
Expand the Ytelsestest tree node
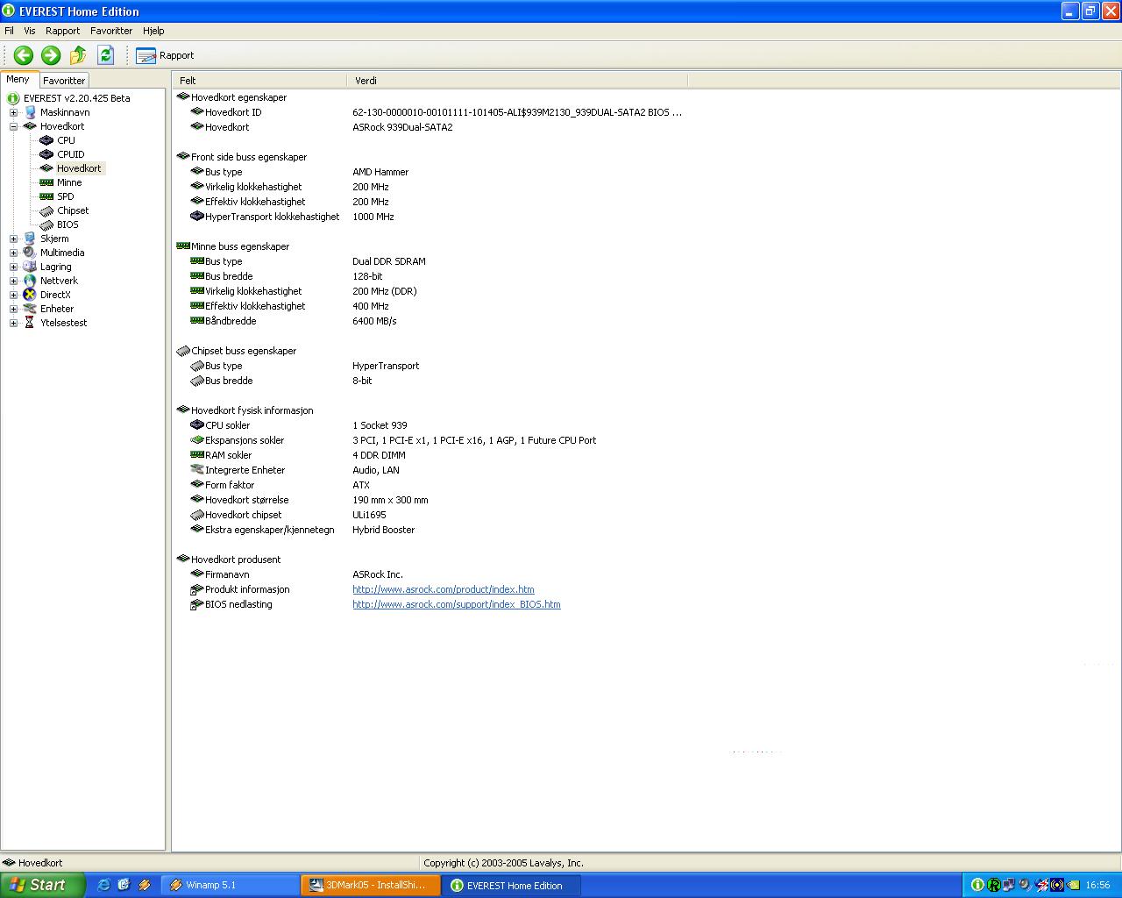[13, 323]
